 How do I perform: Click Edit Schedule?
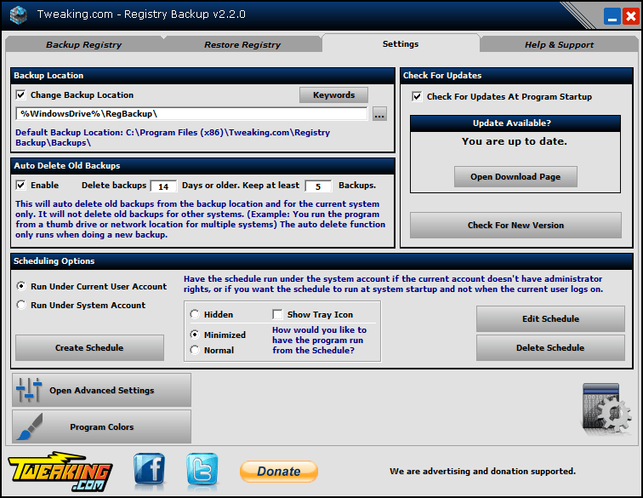coord(550,318)
